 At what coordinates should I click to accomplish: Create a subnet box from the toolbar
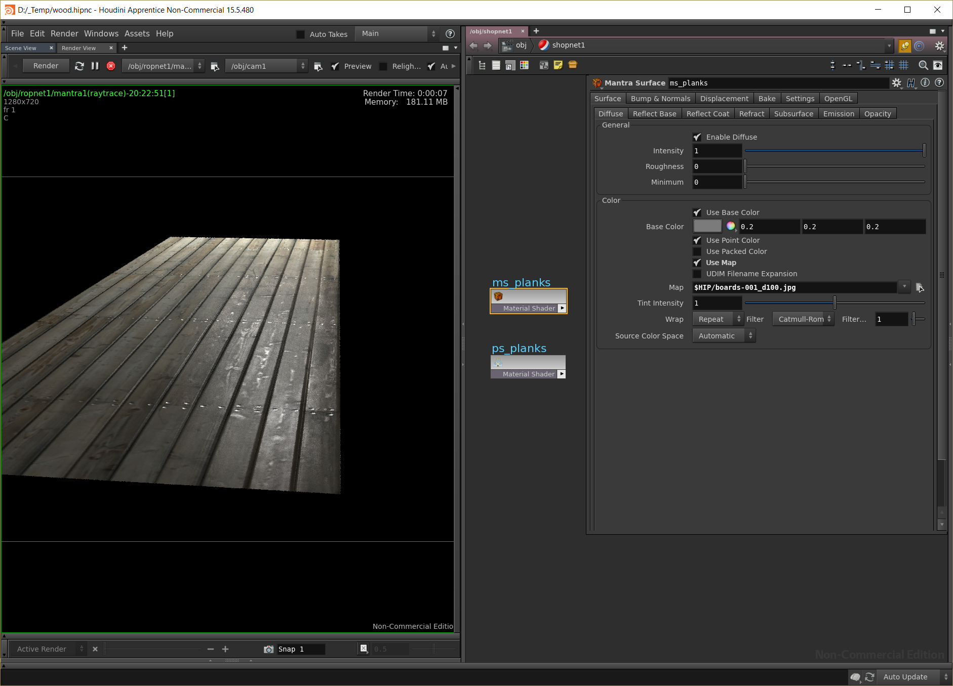point(573,65)
